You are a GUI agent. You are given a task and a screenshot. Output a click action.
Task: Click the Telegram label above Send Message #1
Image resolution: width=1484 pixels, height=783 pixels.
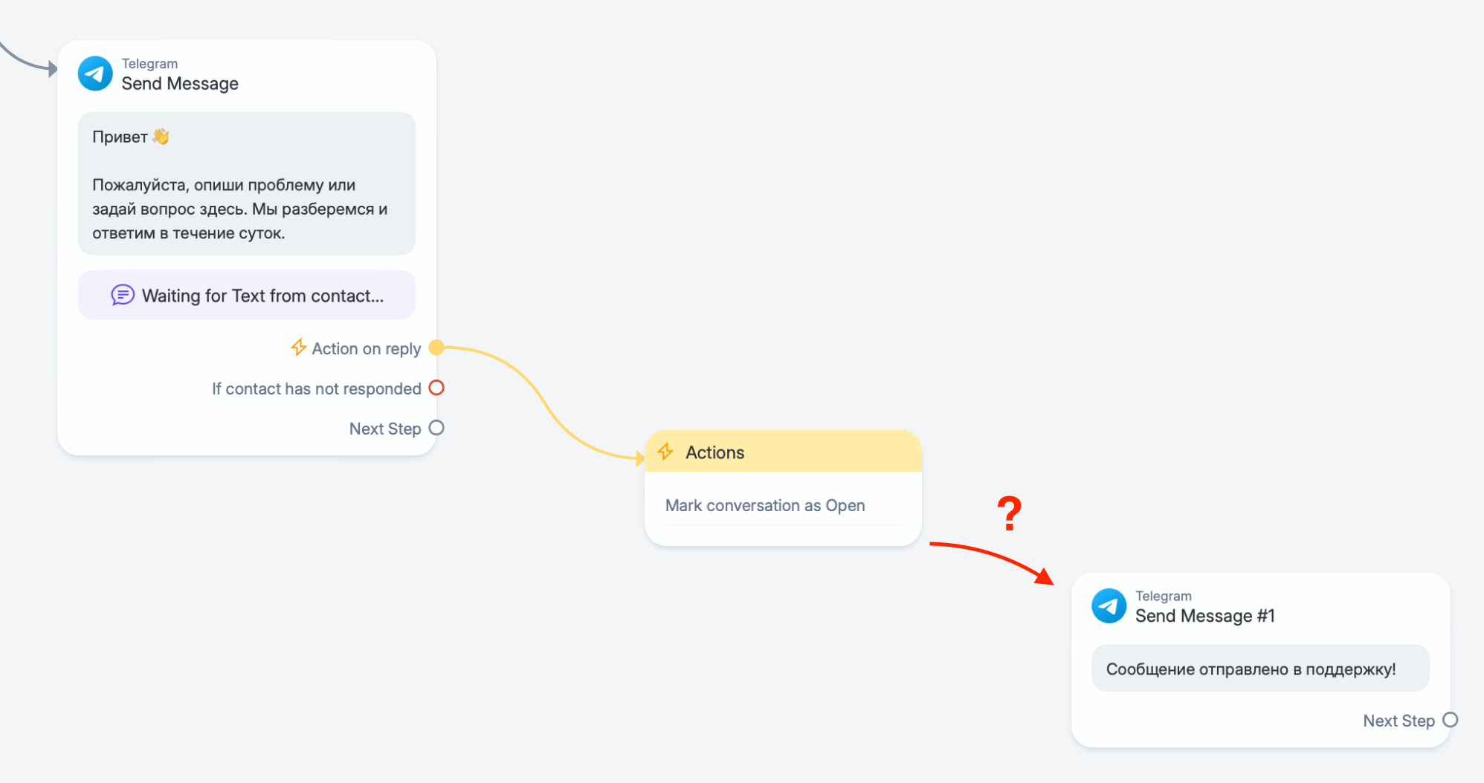click(1164, 596)
